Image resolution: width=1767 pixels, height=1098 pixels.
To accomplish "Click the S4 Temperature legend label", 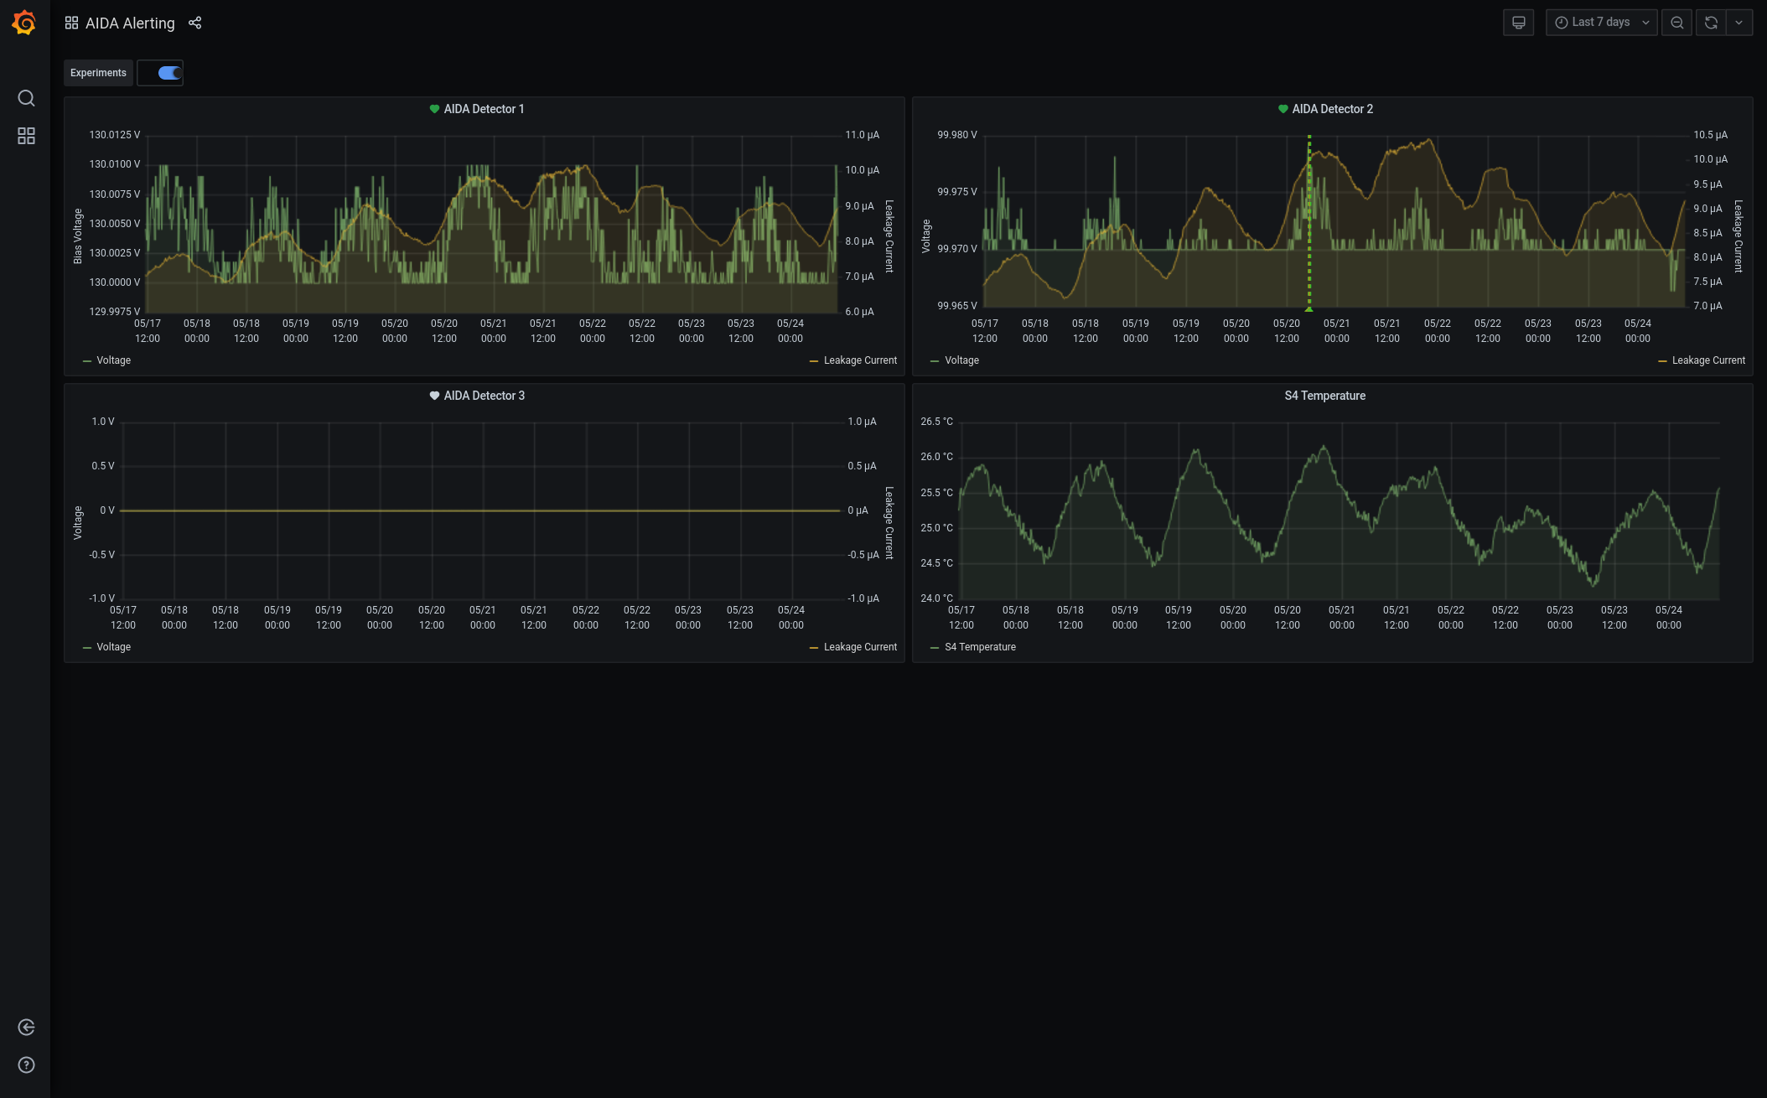I will [x=980, y=647].
